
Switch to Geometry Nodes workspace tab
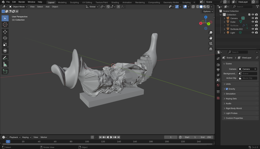coord(171,3)
